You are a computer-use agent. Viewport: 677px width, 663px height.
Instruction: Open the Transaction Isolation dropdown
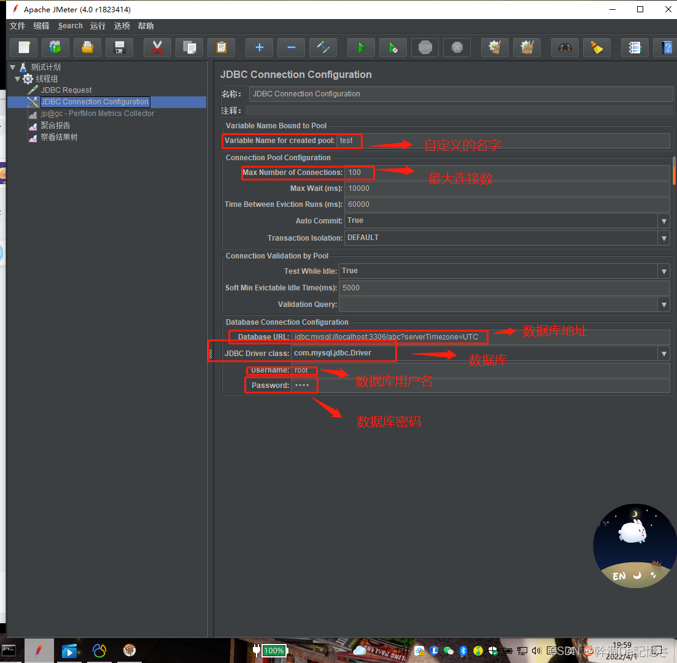pyautogui.click(x=663, y=238)
